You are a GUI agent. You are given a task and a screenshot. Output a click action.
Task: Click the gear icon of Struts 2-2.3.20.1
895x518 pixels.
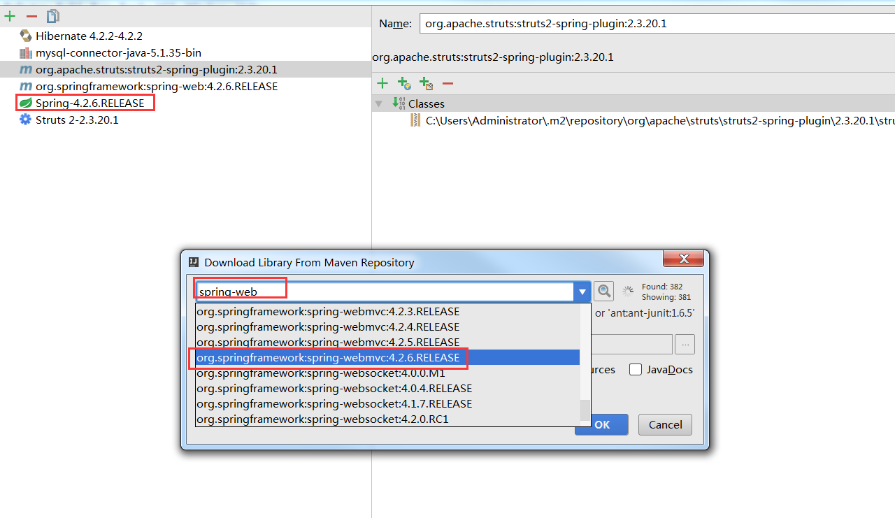click(26, 120)
